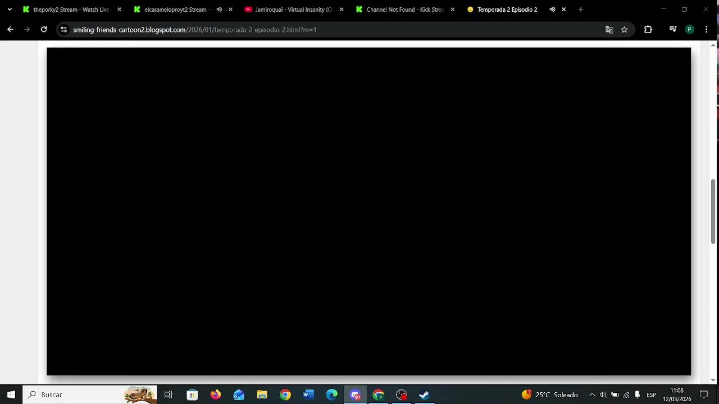Open the notification center icon

coord(704,394)
